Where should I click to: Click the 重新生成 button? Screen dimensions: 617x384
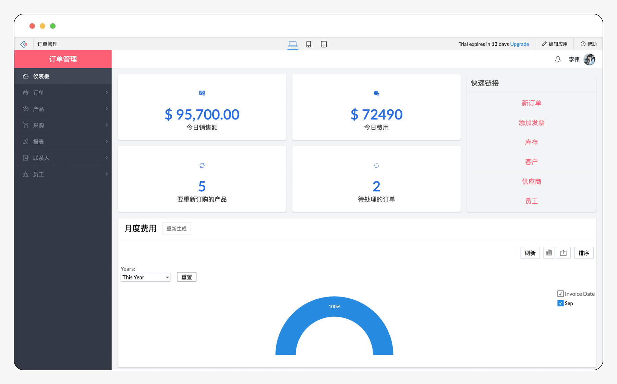(177, 229)
